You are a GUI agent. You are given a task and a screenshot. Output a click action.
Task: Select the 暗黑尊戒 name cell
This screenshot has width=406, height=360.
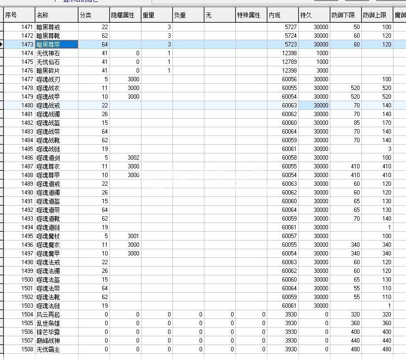pos(57,27)
